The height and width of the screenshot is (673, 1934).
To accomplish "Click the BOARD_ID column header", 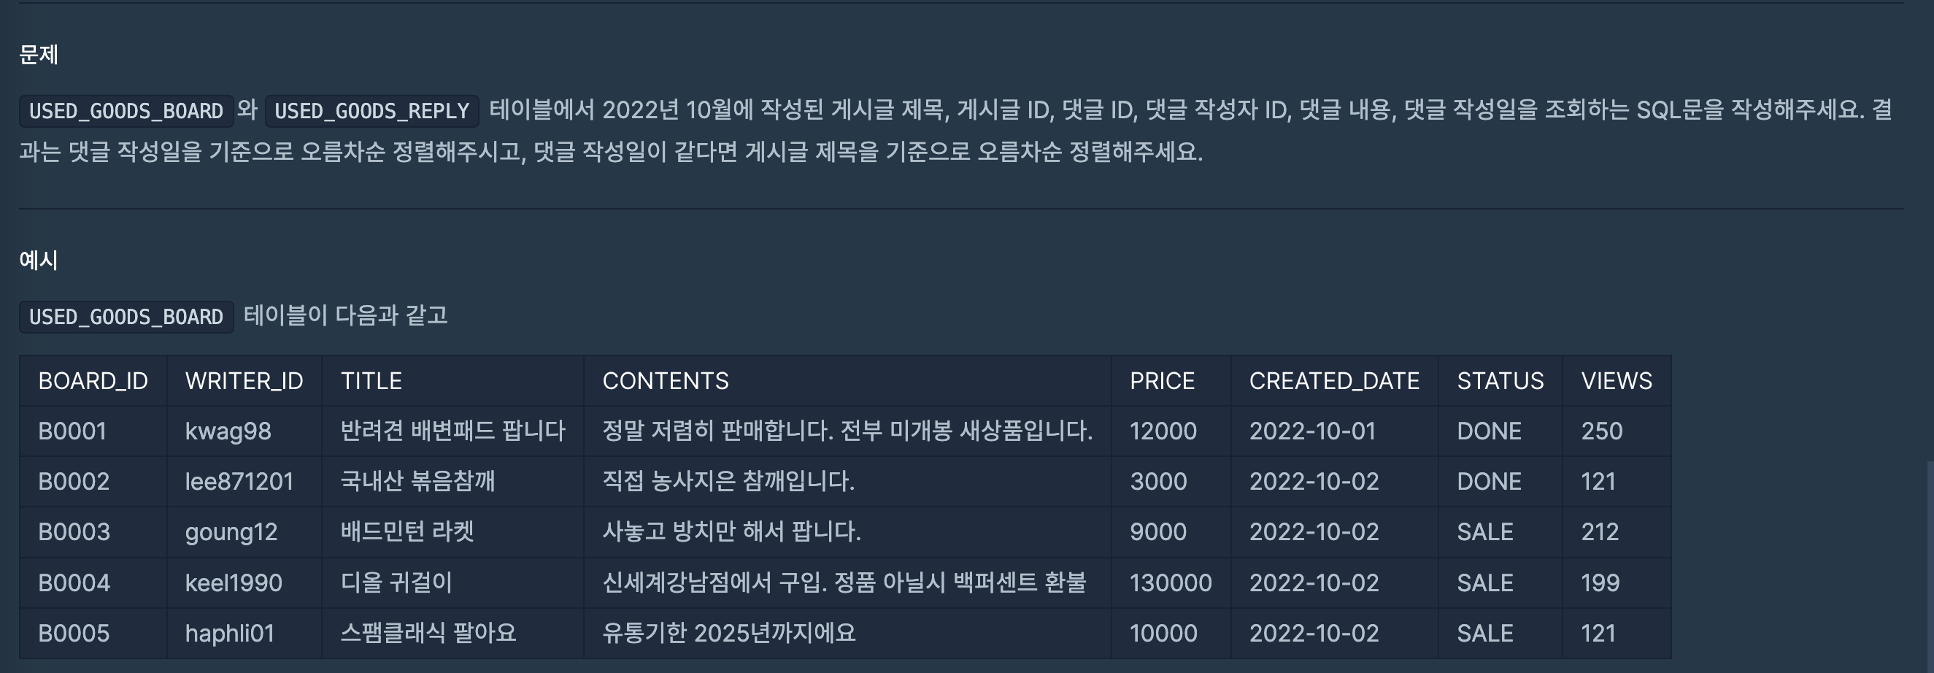I will 93,381.
